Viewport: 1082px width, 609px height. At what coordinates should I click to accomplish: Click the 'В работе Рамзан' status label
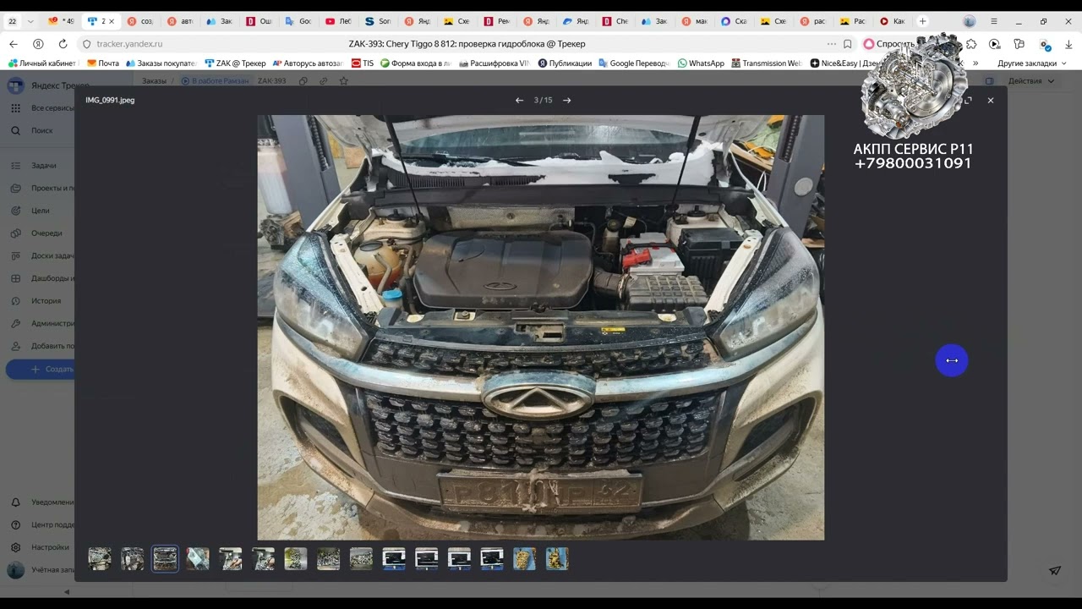(x=216, y=81)
